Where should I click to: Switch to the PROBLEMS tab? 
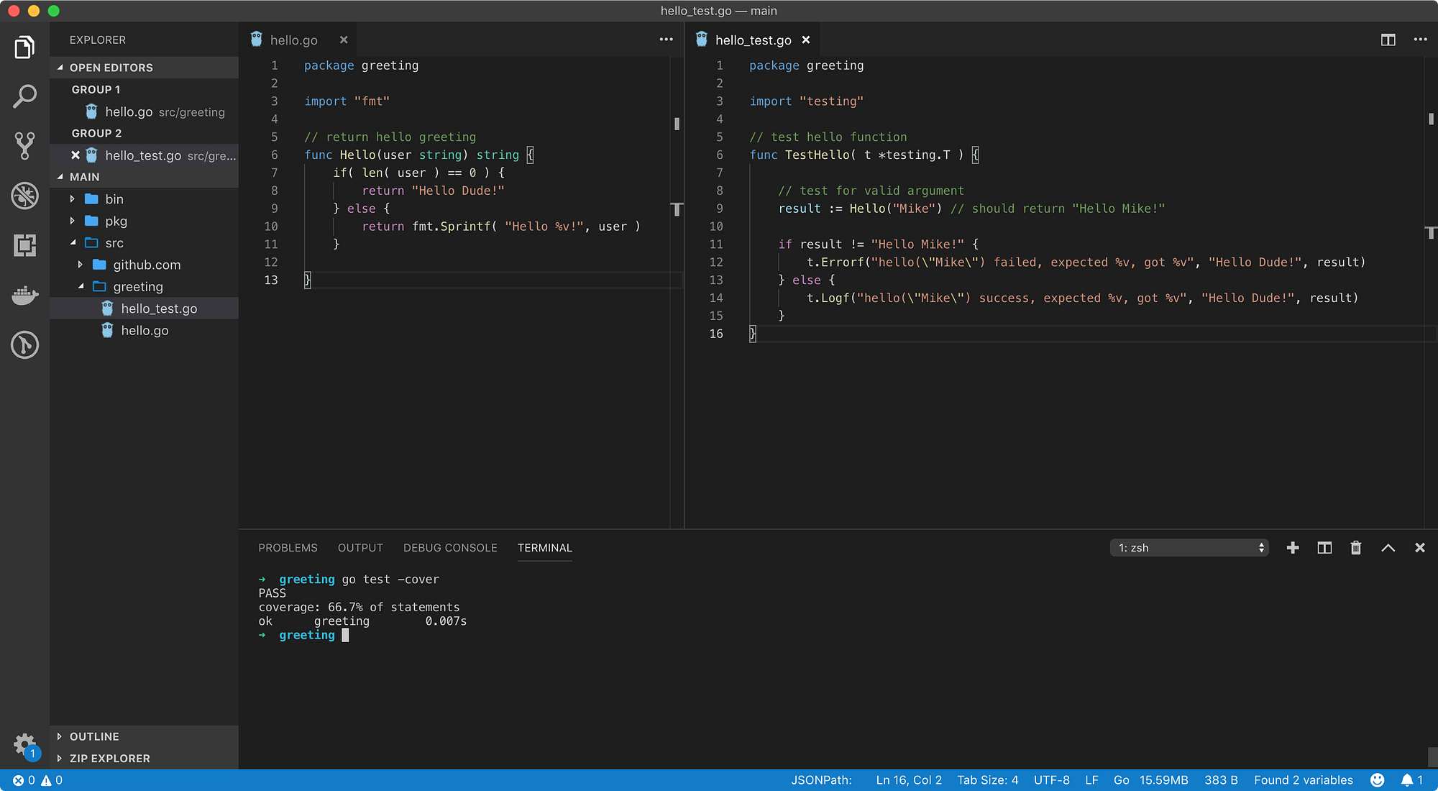pos(288,547)
